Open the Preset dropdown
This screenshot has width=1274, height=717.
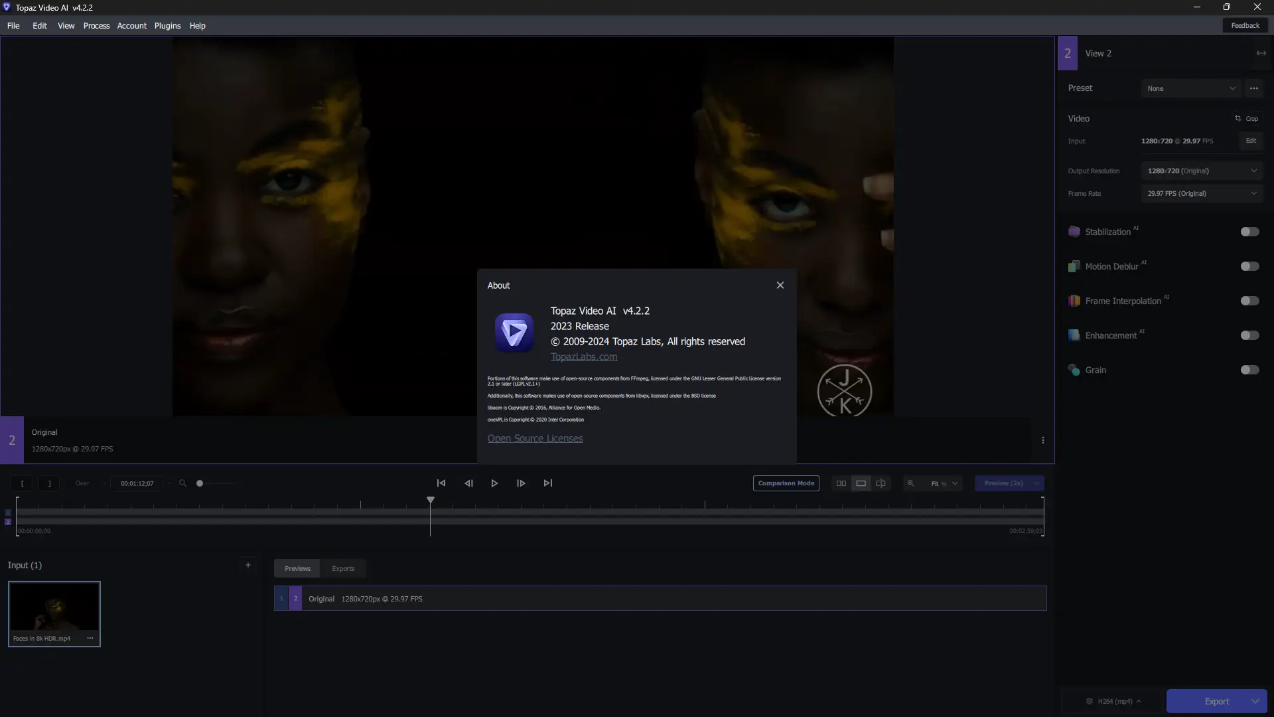coord(1191,88)
